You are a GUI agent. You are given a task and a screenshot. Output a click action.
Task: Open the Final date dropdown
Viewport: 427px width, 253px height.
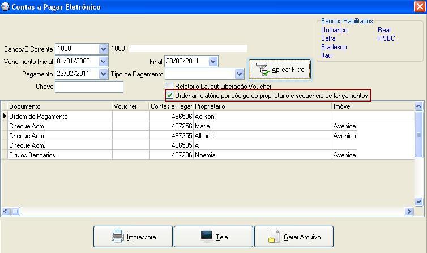coord(213,61)
